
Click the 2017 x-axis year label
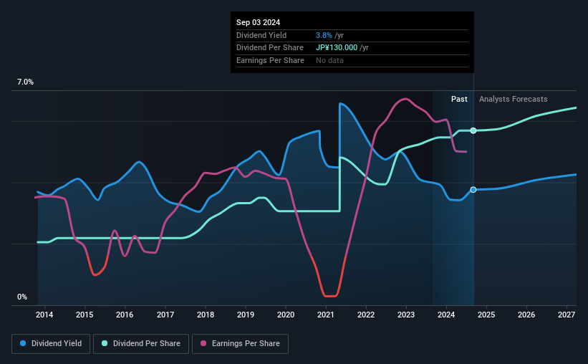(165, 315)
